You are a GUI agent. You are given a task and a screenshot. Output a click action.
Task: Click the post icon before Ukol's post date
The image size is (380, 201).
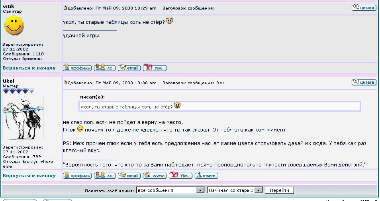(65, 83)
